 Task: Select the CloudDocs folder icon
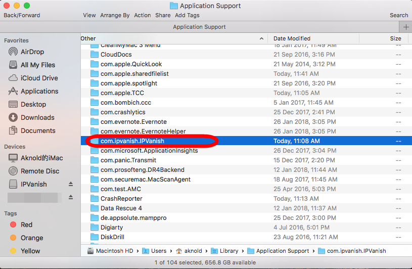click(94, 55)
